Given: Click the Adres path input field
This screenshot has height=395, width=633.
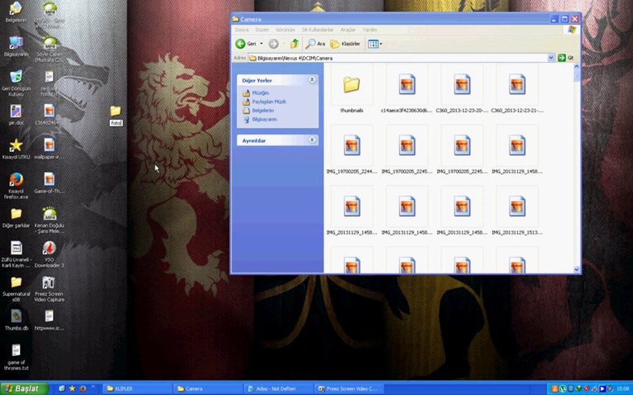Looking at the screenshot, I should click(x=398, y=58).
